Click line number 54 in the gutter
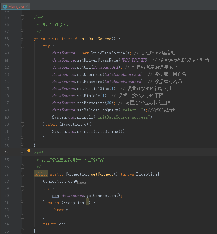 pyautogui.click(x=7, y=153)
